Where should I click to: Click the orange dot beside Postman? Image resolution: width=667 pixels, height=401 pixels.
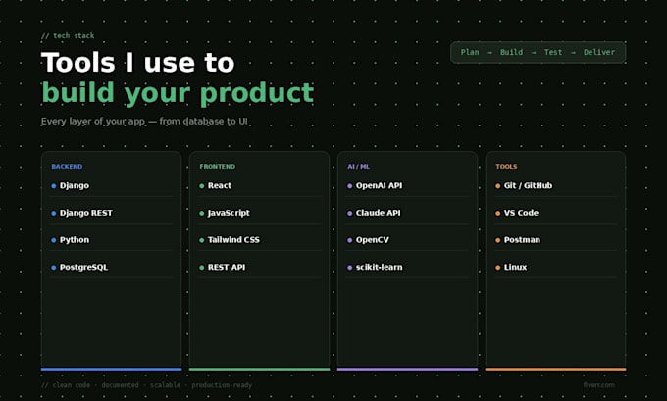497,240
